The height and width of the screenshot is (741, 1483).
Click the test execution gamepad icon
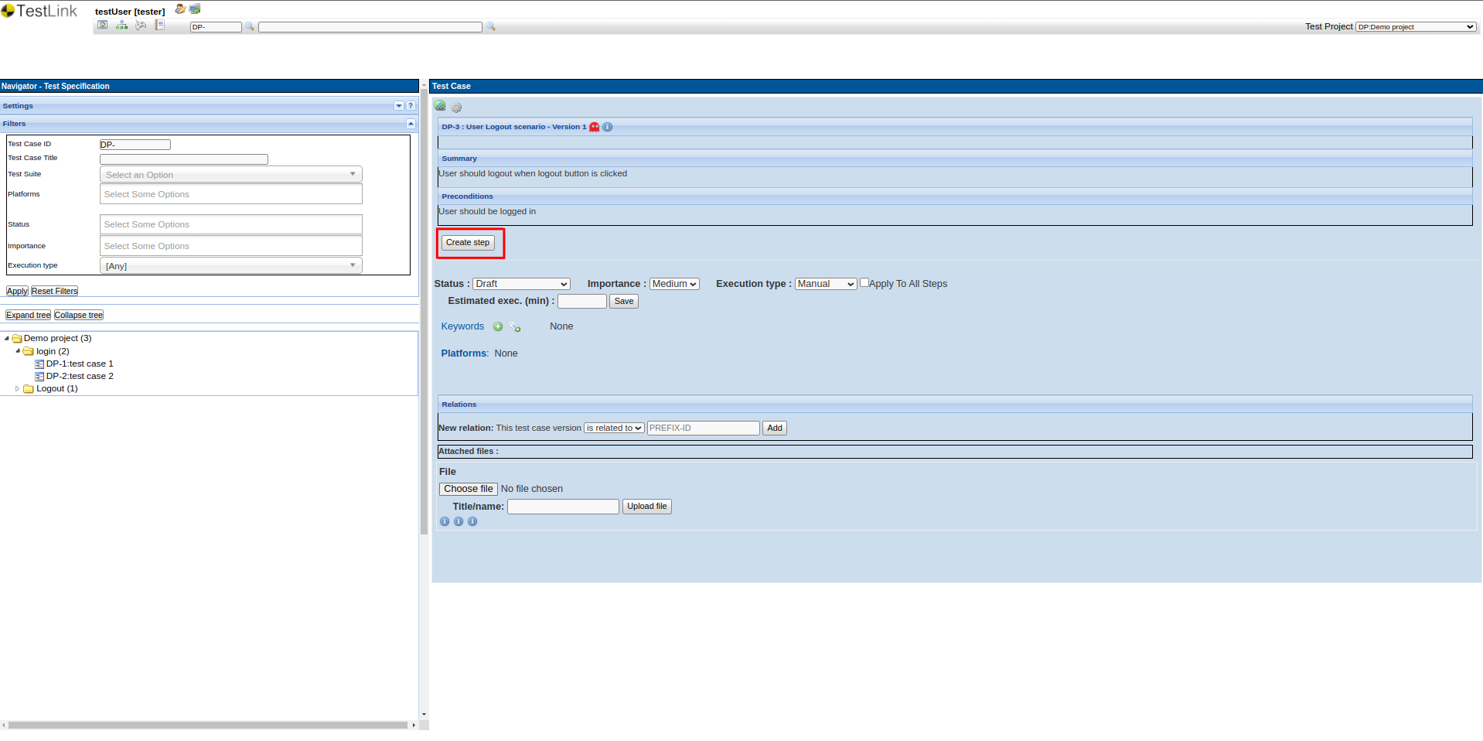(141, 26)
